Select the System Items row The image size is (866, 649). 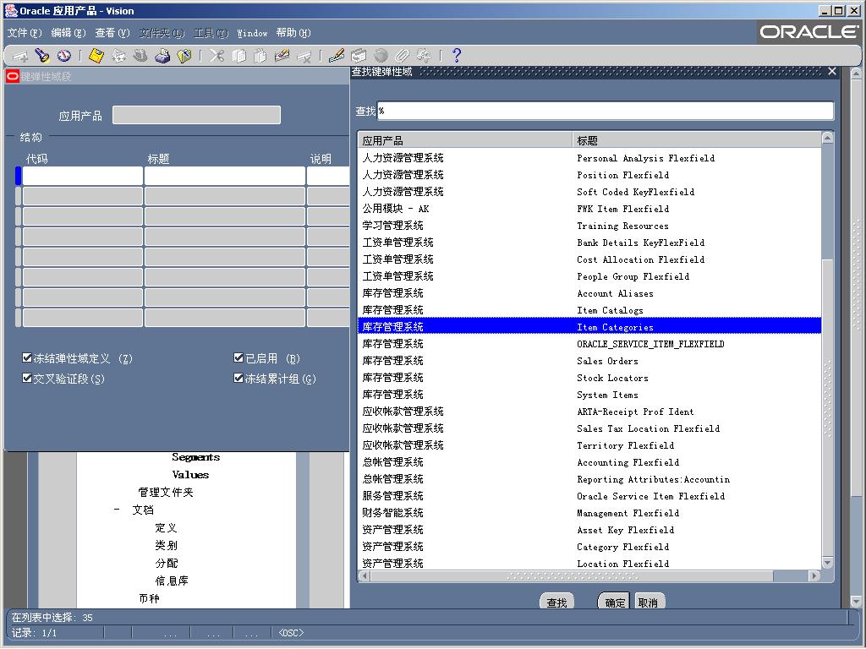[x=589, y=394]
